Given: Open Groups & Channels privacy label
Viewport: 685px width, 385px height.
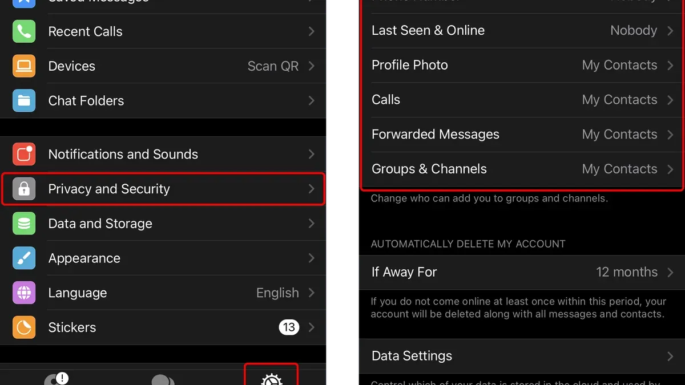Looking at the screenshot, I should [x=429, y=169].
